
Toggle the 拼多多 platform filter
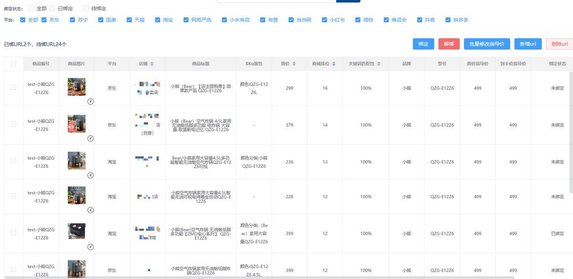pos(448,20)
